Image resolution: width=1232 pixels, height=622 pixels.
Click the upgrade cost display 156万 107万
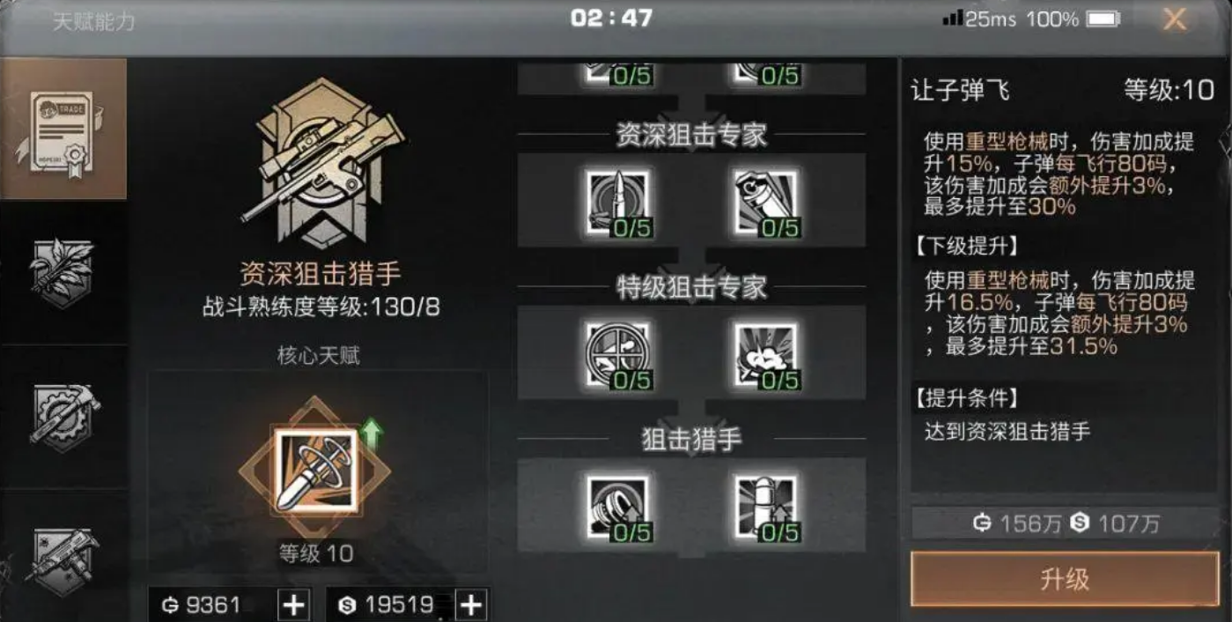pyautogui.click(x=1065, y=523)
